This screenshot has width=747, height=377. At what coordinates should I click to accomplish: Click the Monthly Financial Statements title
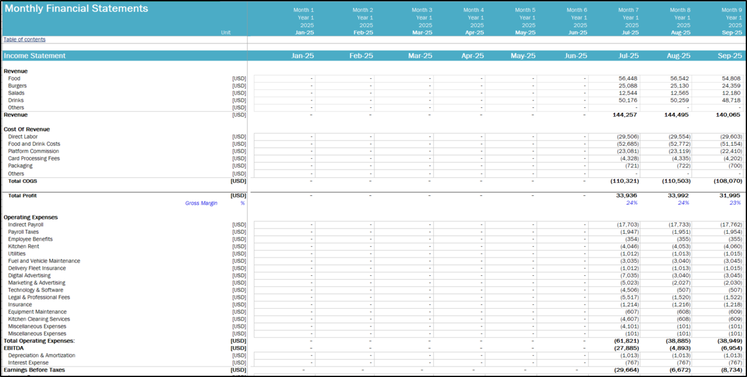tap(76, 9)
